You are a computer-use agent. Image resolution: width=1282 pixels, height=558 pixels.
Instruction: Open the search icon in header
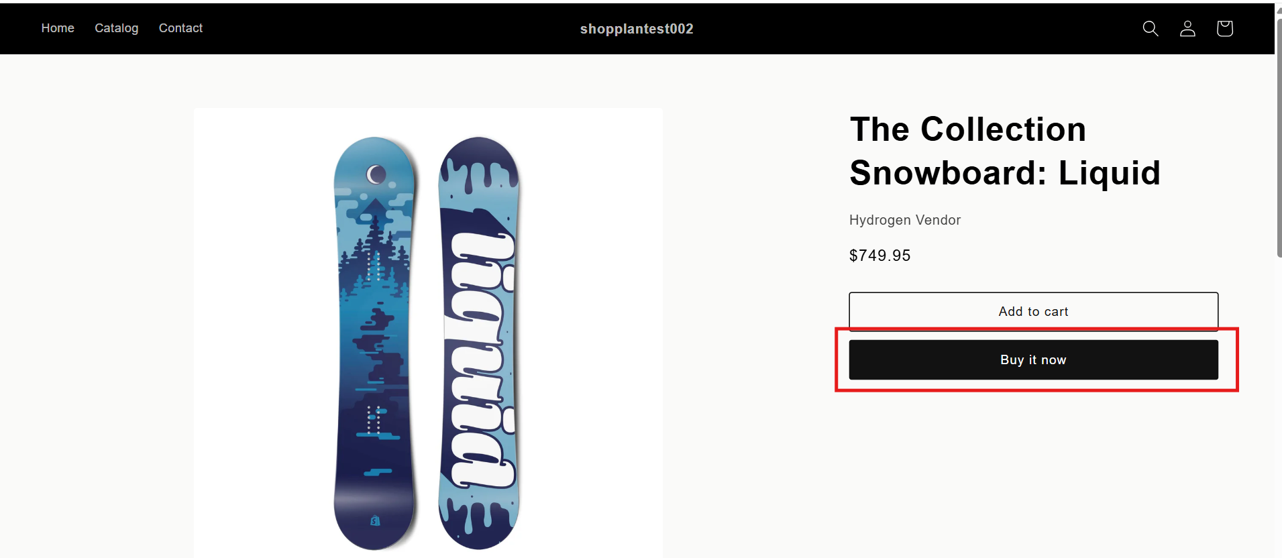[x=1151, y=28]
